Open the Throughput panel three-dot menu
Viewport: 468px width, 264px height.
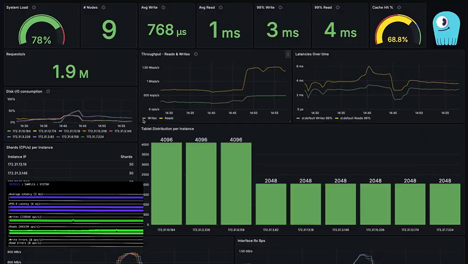288,54
